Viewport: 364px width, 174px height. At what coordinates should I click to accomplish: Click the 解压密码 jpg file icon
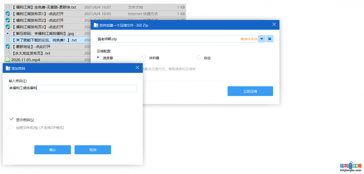[x=8, y=33]
